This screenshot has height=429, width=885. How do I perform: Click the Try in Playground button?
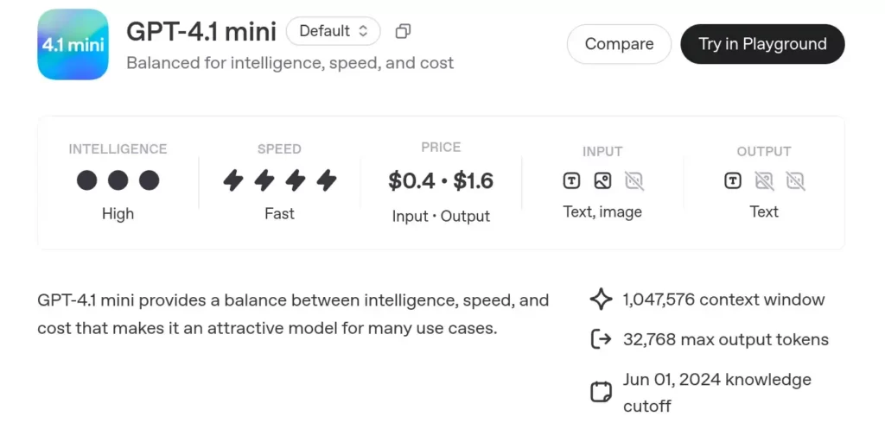(762, 44)
